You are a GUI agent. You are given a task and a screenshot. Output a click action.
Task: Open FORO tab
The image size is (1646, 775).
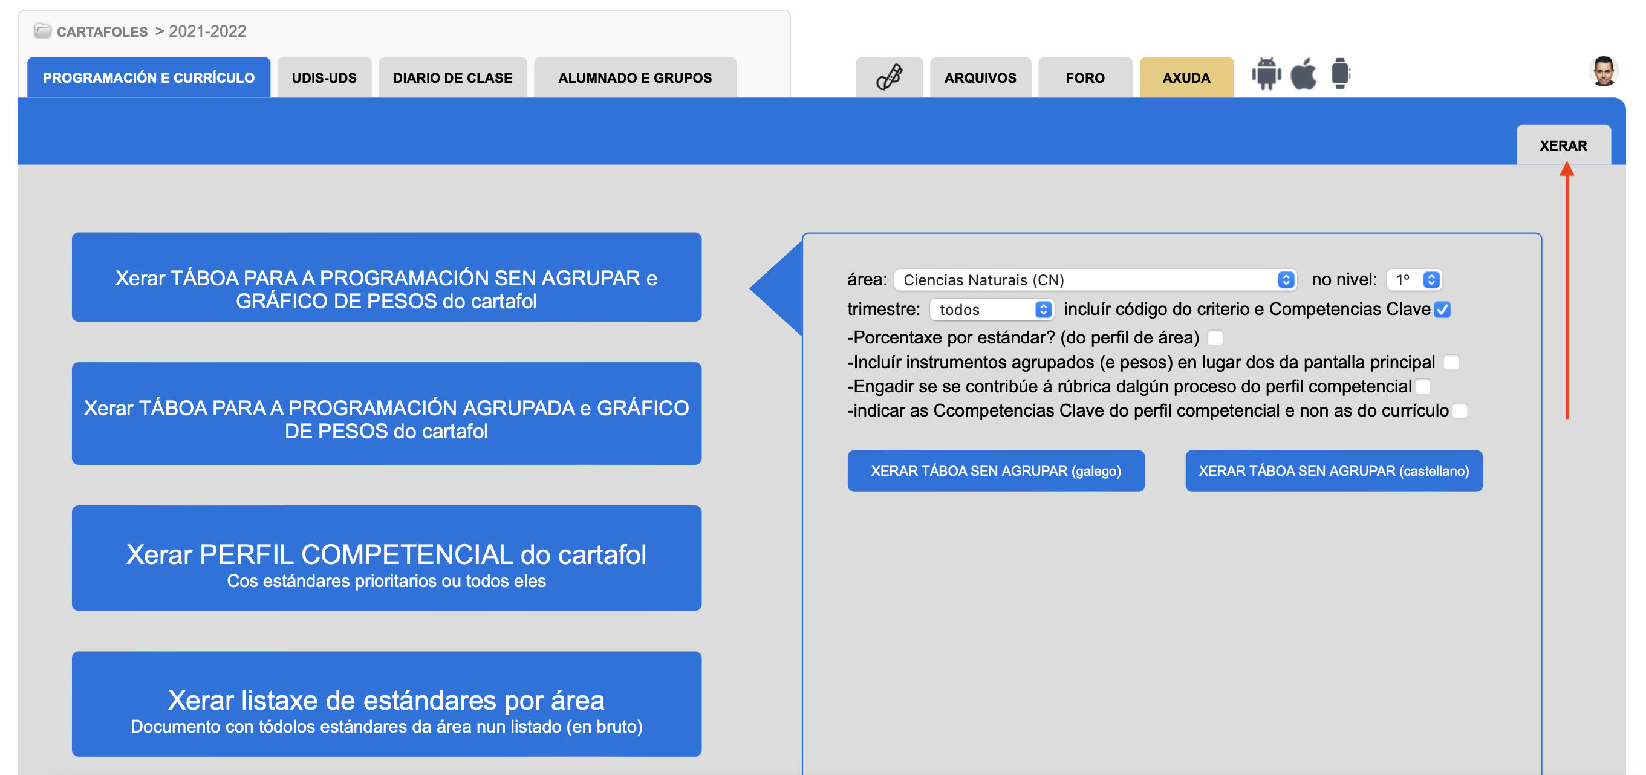[1085, 77]
